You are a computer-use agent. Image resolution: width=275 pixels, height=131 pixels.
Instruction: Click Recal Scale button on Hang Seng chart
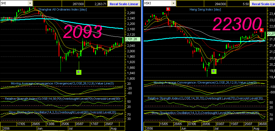[263, 4]
